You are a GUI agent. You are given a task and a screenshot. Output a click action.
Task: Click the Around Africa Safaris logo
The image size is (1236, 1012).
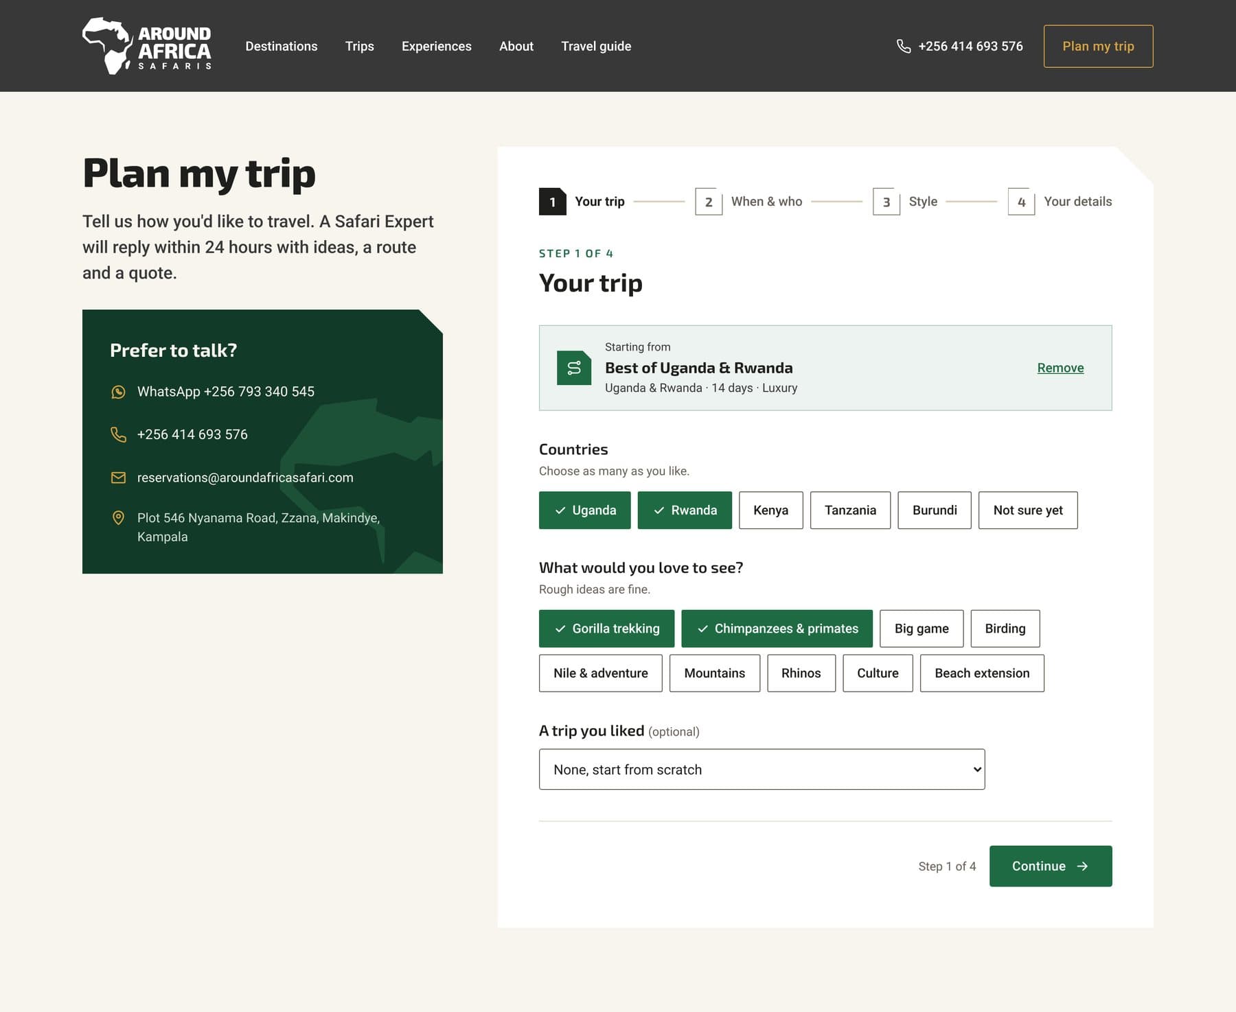click(147, 46)
